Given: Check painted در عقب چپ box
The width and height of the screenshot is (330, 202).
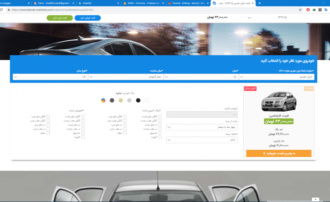Looking at the screenshot, I should [125, 129].
